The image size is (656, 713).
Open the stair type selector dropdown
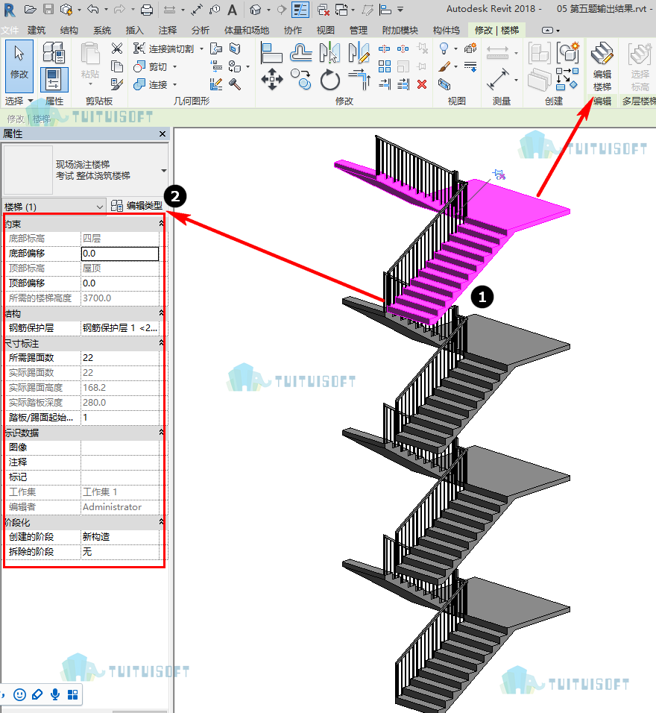click(x=164, y=171)
